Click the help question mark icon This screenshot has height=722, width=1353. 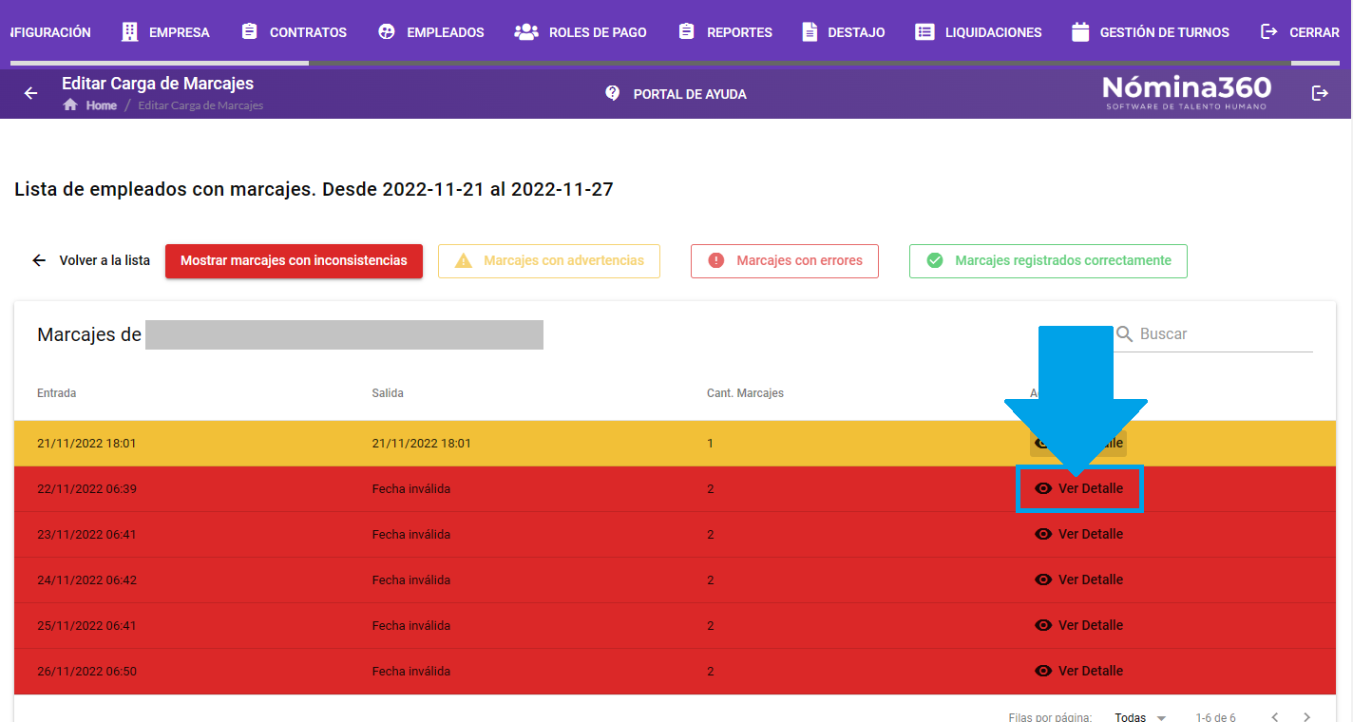pyautogui.click(x=613, y=93)
